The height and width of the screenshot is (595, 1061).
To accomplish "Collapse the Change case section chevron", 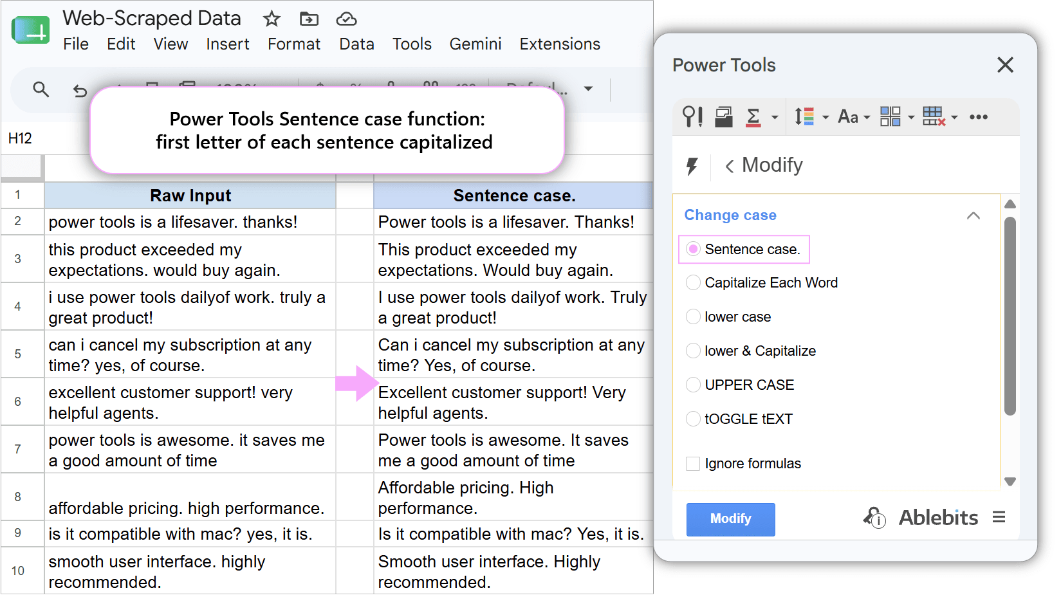I will 973,215.
